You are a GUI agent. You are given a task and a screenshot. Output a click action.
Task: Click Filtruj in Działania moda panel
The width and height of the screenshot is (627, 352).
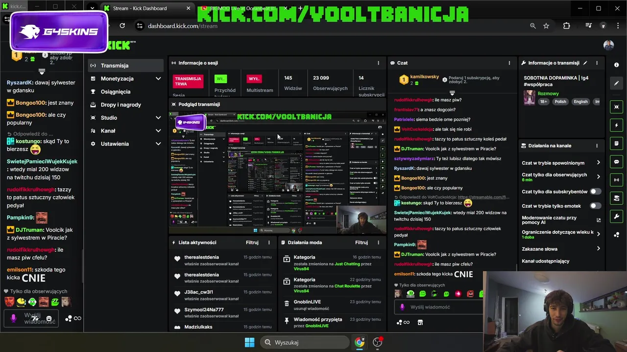tap(362, 242)
